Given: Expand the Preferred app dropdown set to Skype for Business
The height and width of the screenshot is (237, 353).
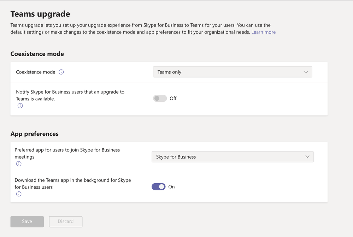Looking at the screenshot, I should [233, 157].
